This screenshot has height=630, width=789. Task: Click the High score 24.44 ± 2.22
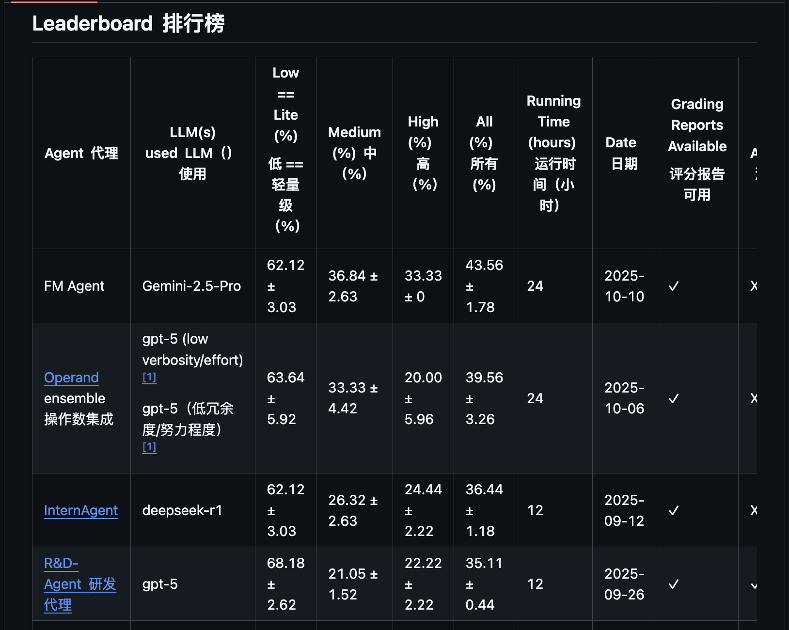tap(424, 510)
